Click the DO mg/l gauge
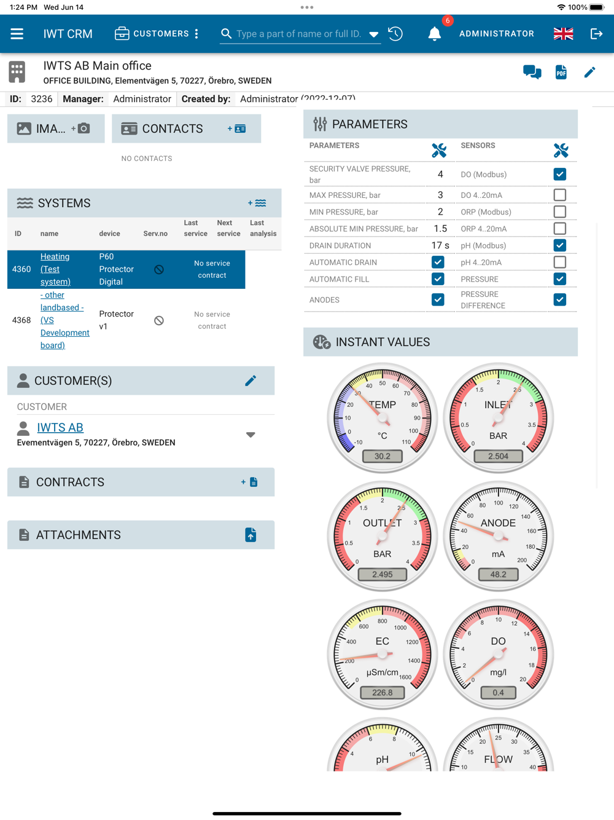This screenshot has width=614, height=820. point(499,653)
